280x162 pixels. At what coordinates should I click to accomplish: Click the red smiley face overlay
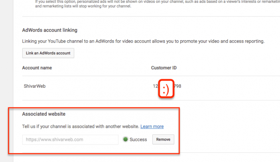(166, 89)
